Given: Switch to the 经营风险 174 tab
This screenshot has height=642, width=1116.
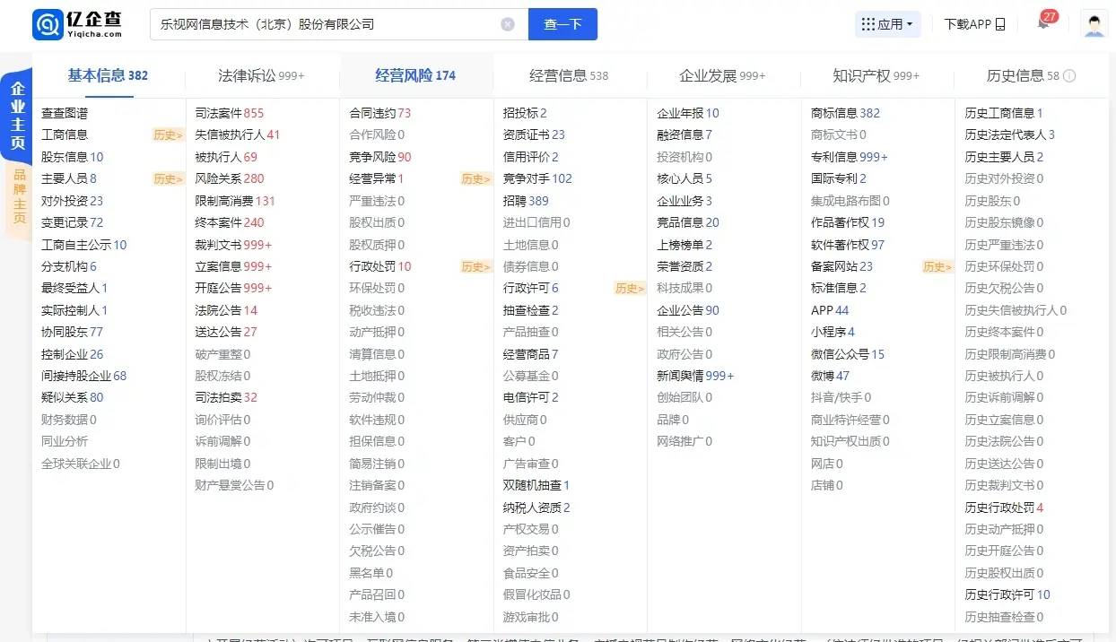Looking at the screenshot, I should (415, 75).
